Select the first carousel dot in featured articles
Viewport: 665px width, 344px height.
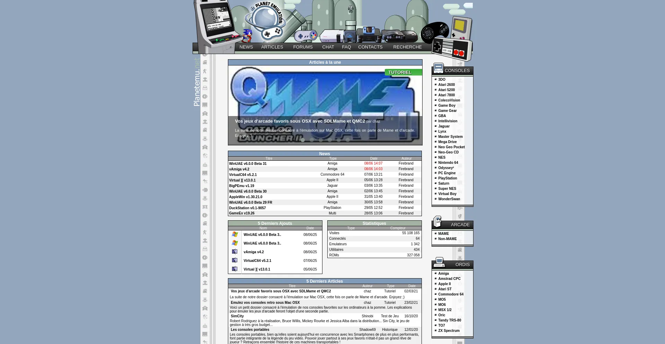[303, 140]
